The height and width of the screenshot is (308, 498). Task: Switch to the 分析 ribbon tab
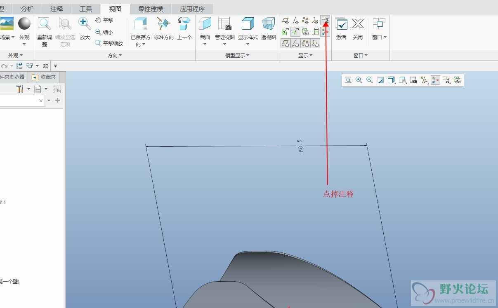coord(27,9)
